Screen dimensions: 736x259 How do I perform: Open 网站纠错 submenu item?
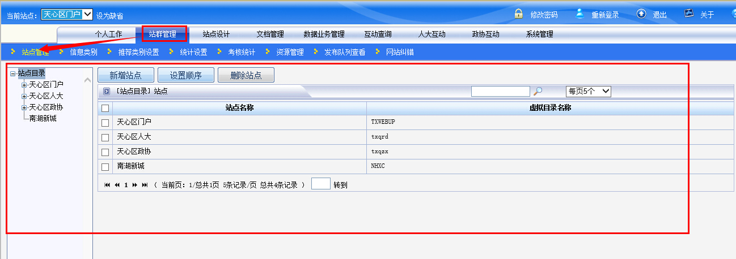(400, 52)
